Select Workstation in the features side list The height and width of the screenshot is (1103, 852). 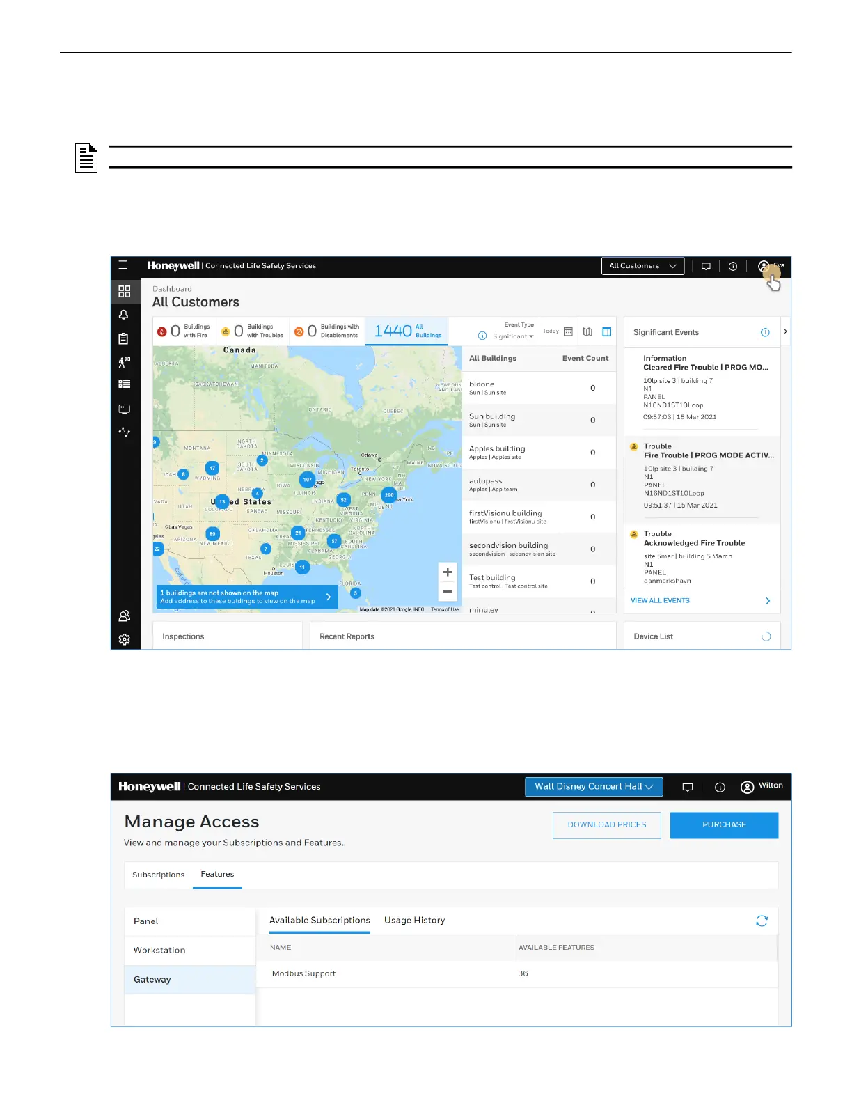click(x=189, y=951)
